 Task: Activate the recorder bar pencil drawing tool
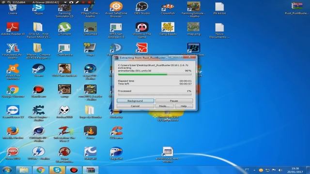(x=77, y=2)
